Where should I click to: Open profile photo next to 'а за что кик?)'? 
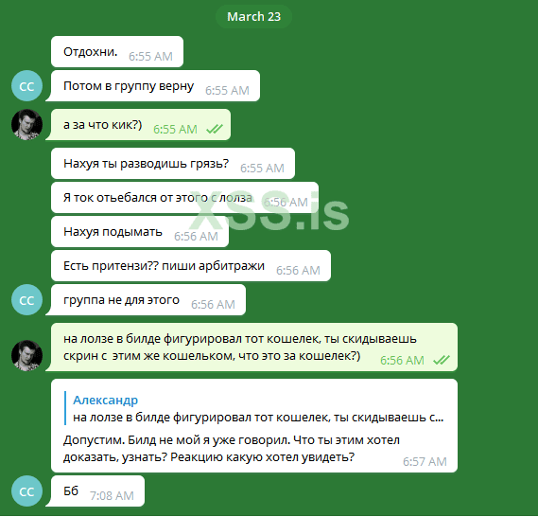pyautogui.click(x=26, y=125)
